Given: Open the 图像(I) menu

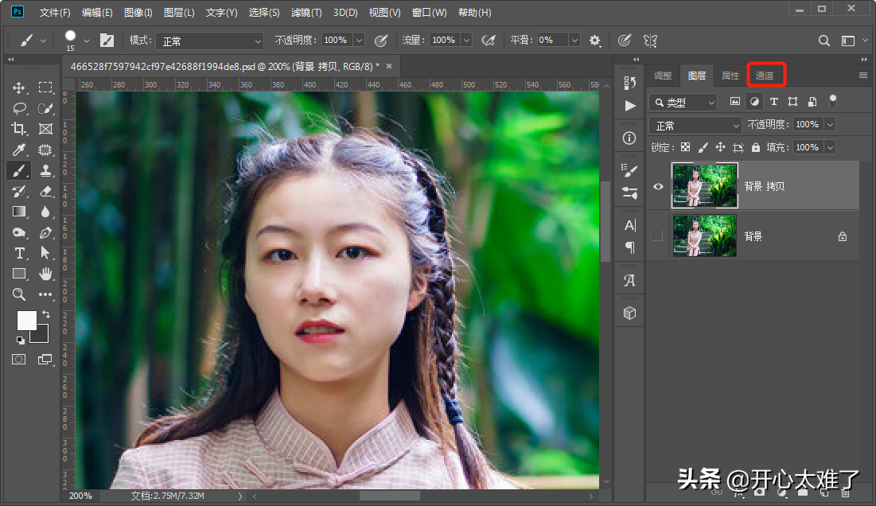Looking at the screenshot, I should pyautogui.click(x=138, y=13).
